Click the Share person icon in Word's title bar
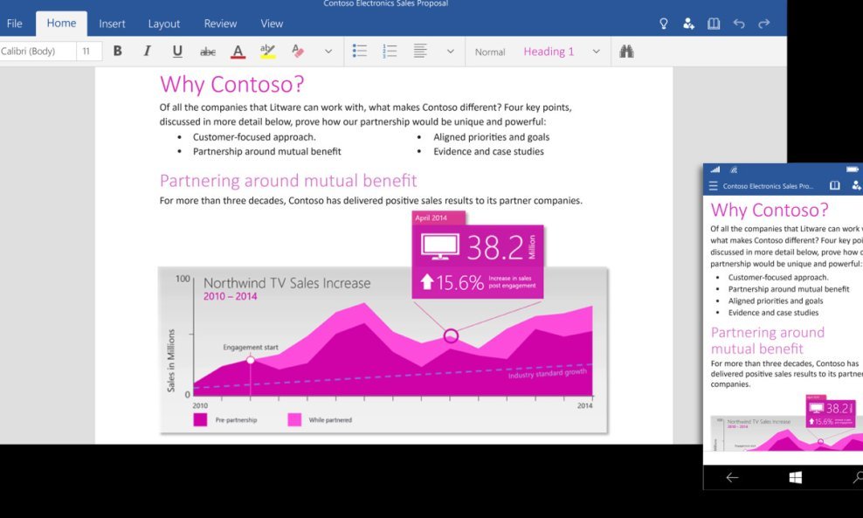863x518 pixels. pyautogui.click(x=688, y=24)
